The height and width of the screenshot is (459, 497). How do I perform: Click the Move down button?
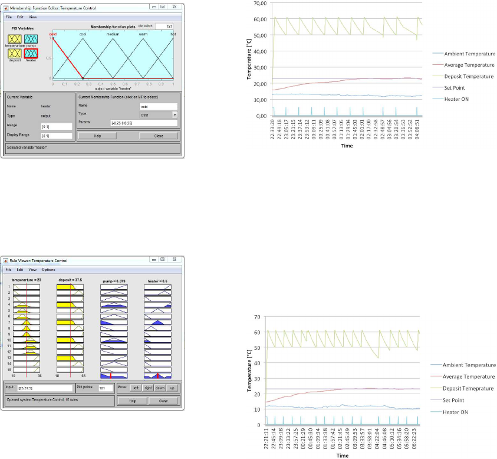coord(160,388)
